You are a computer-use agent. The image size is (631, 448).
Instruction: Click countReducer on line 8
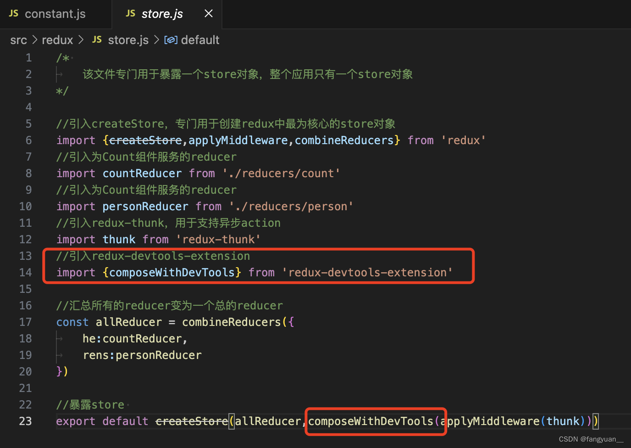coord(142,174)
